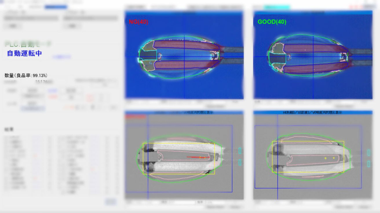Click upper cyan marker right of bottom-left image
The height and width of the screenshot is (213, 380).
(x=240, y=151)
